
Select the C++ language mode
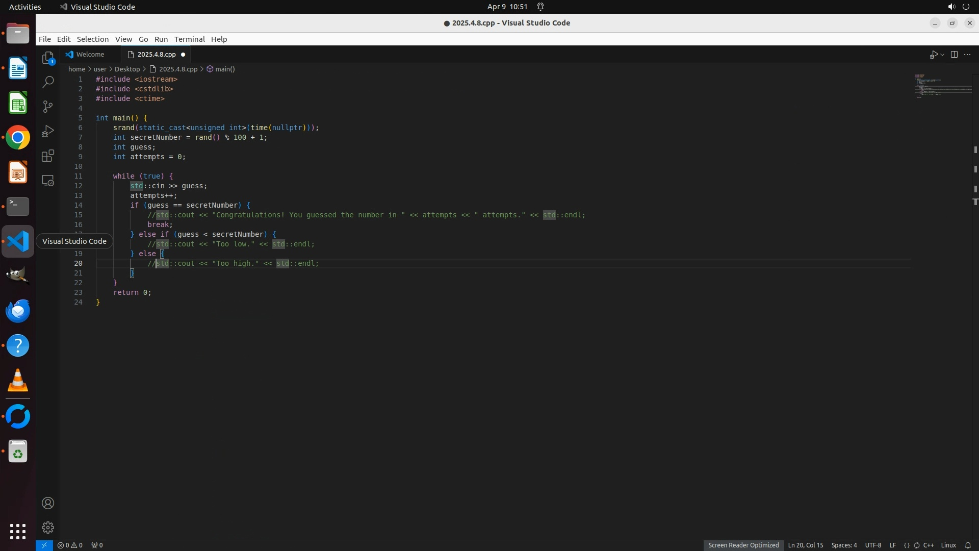[x=928, y=545]
